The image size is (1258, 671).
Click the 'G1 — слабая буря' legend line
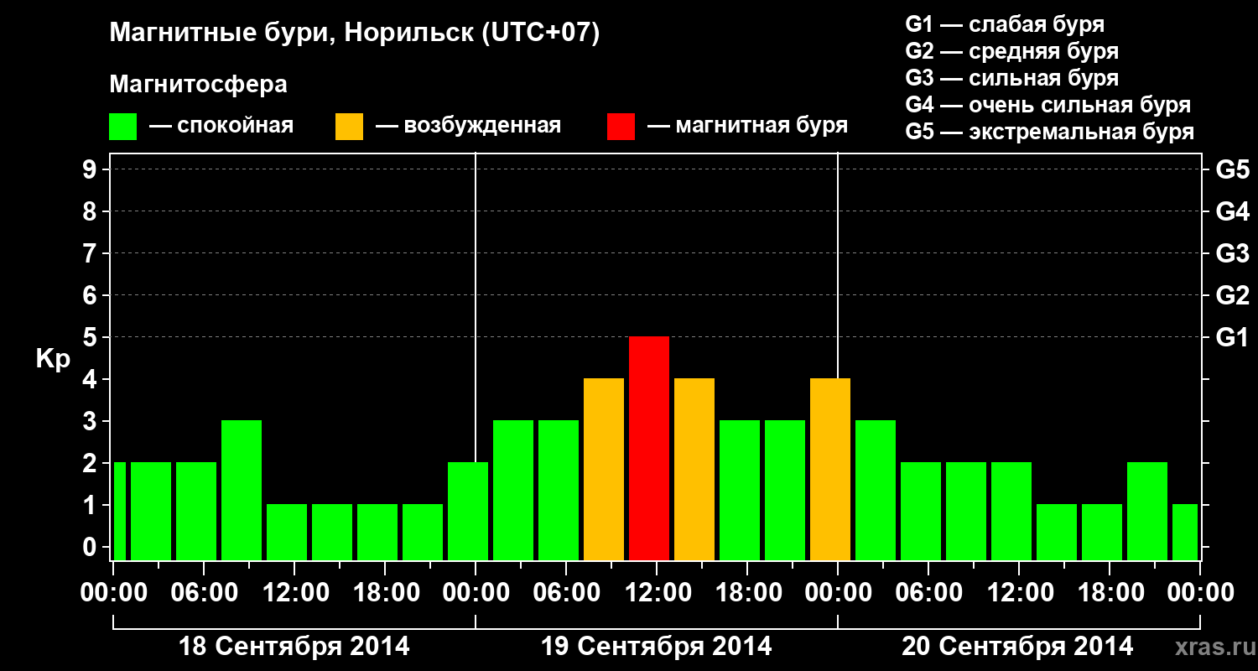[1005, 23]
